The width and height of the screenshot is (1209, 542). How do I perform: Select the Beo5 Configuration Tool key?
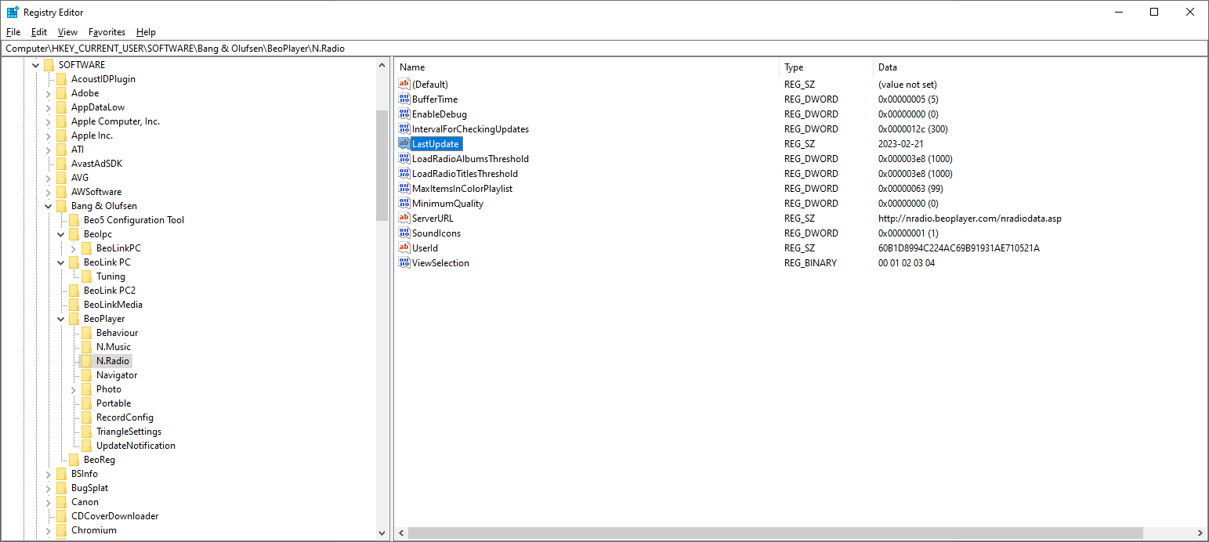pyautogui.click(x=134, y=220)
